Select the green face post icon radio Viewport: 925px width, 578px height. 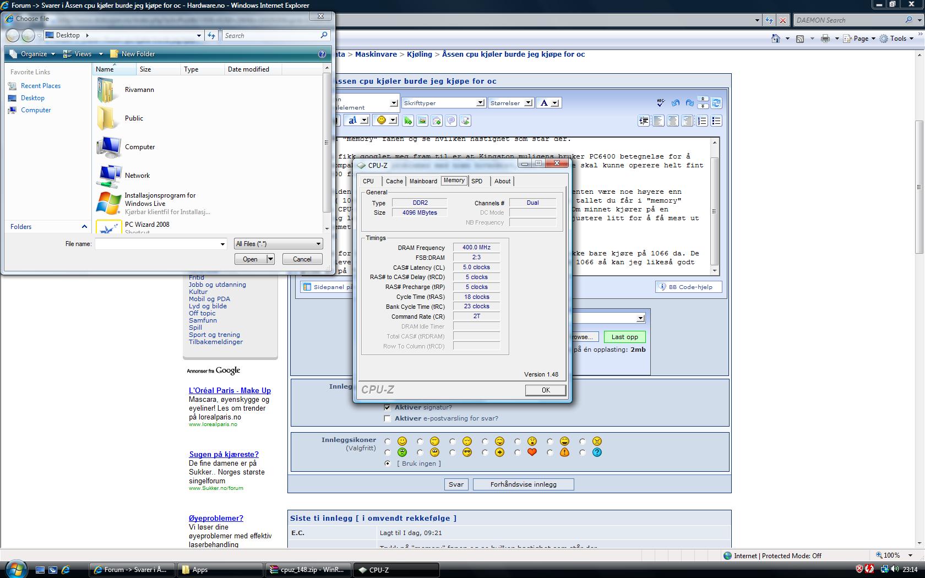tap(388, 452)
